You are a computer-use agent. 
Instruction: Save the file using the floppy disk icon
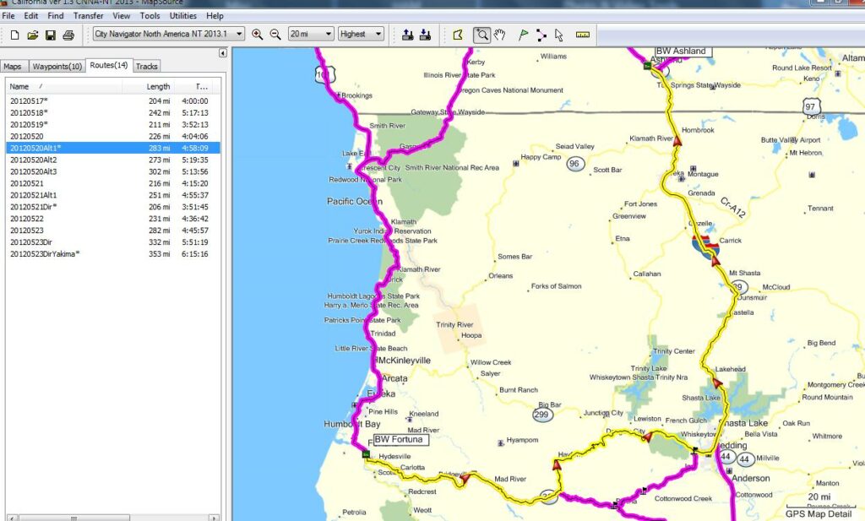(x=50, y=35)
